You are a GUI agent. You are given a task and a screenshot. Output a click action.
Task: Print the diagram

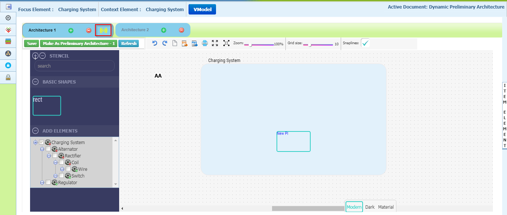click(205, 43)
